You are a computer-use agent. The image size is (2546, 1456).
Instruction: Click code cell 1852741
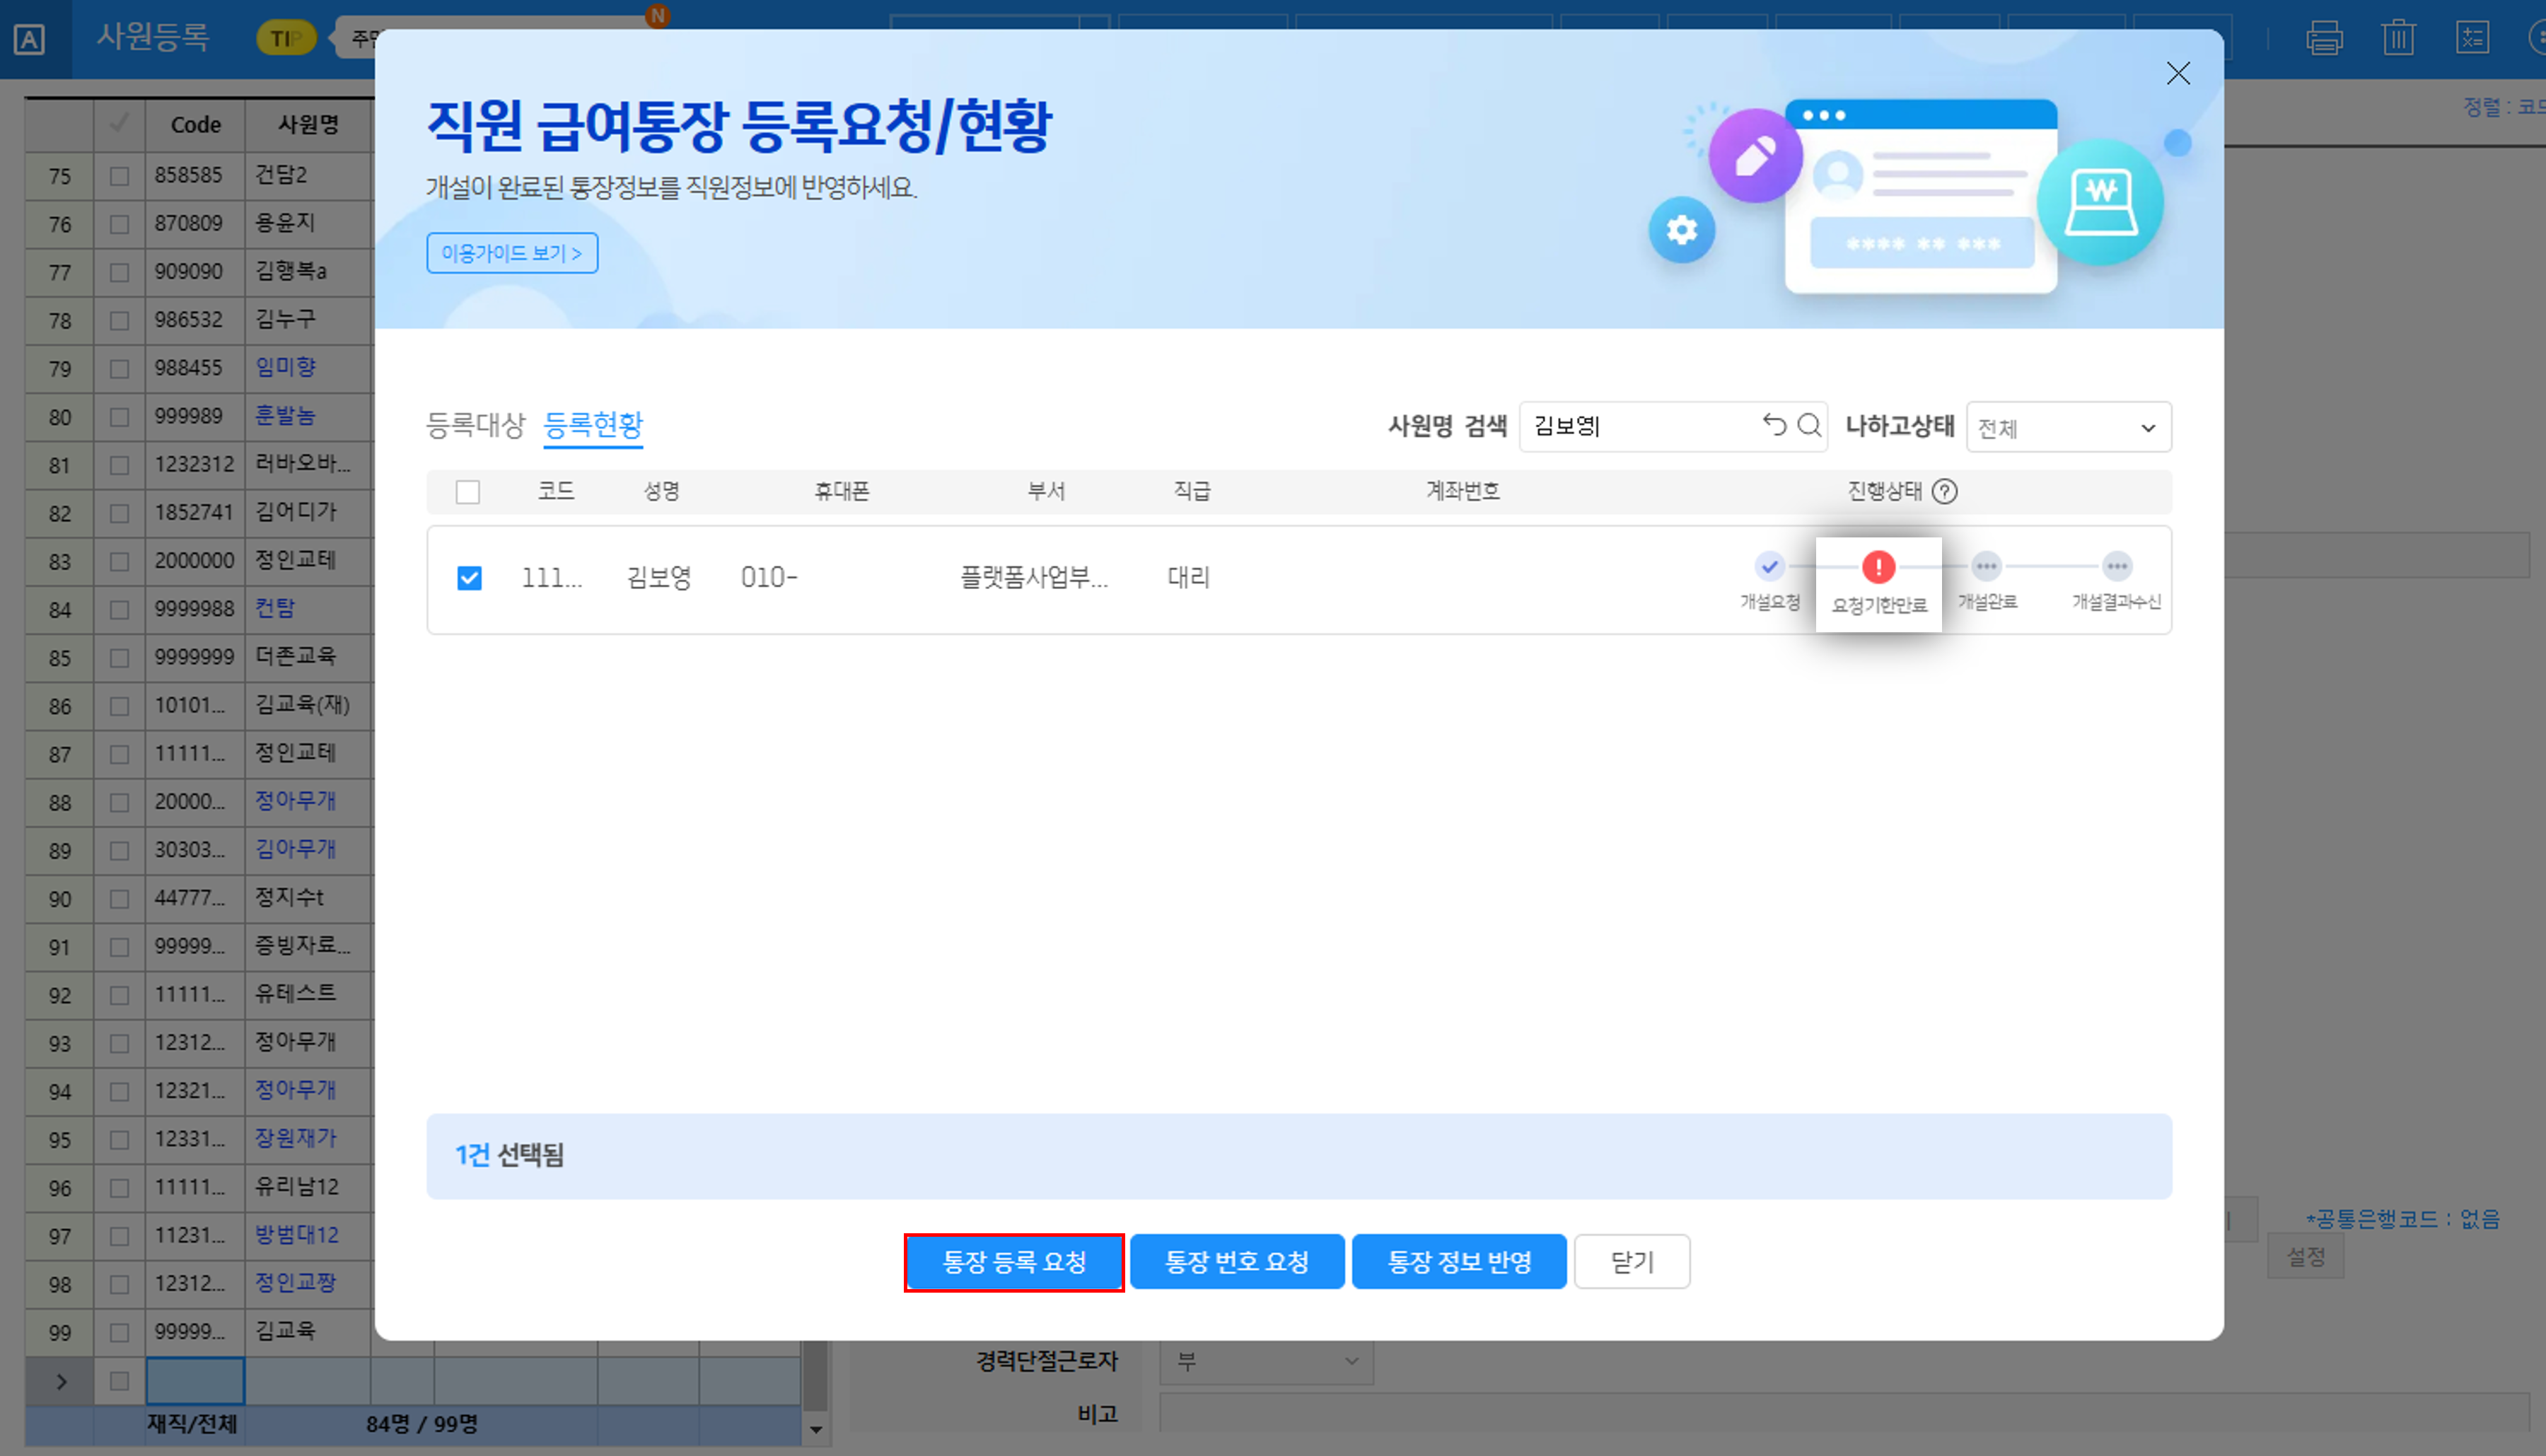point(194,512)
